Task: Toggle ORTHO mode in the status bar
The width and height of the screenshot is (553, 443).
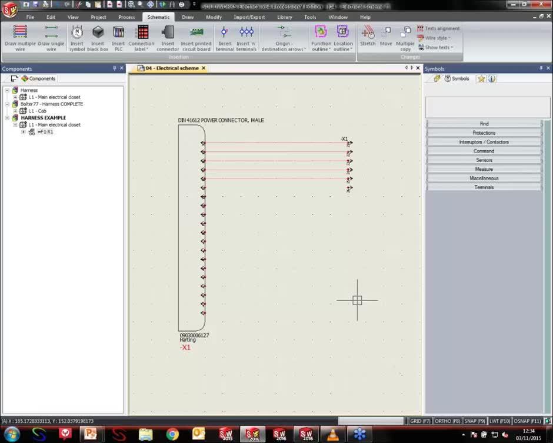Action: coord(446,421)
